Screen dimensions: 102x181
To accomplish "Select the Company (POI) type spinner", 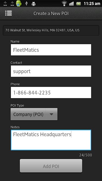I will tap(34, 114).
